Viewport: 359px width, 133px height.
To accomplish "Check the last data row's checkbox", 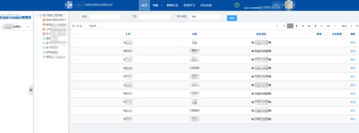I will point(74,119).
